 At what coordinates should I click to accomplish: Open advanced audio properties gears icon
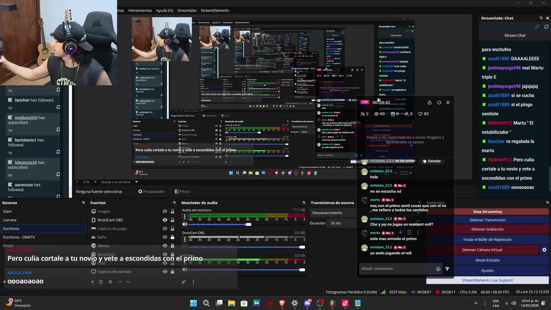point(184,282)
